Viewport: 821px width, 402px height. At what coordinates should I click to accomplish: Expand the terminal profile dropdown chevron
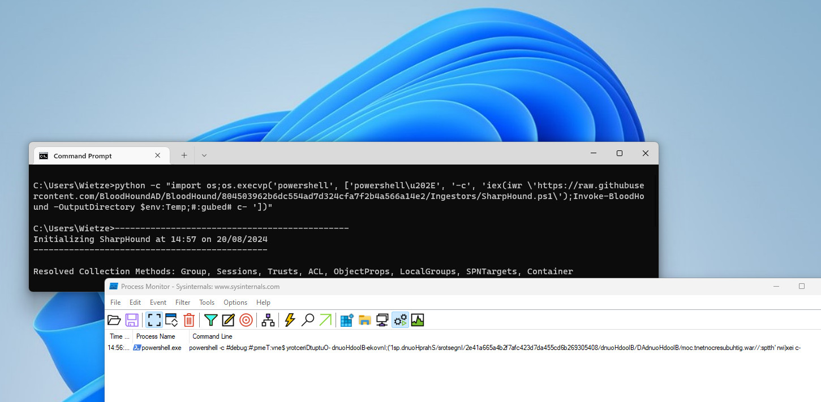(x=204, y=155)
